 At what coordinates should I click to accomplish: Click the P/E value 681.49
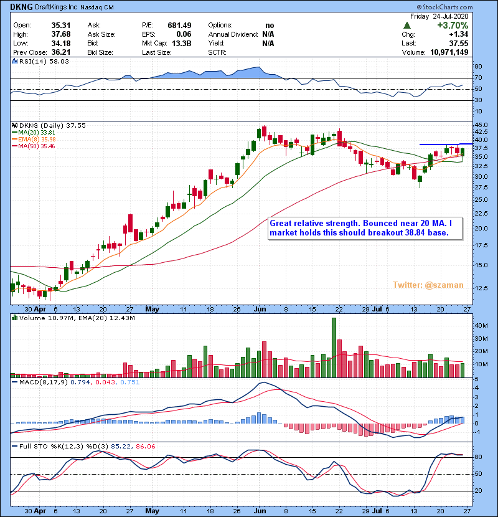coord(179,26)
